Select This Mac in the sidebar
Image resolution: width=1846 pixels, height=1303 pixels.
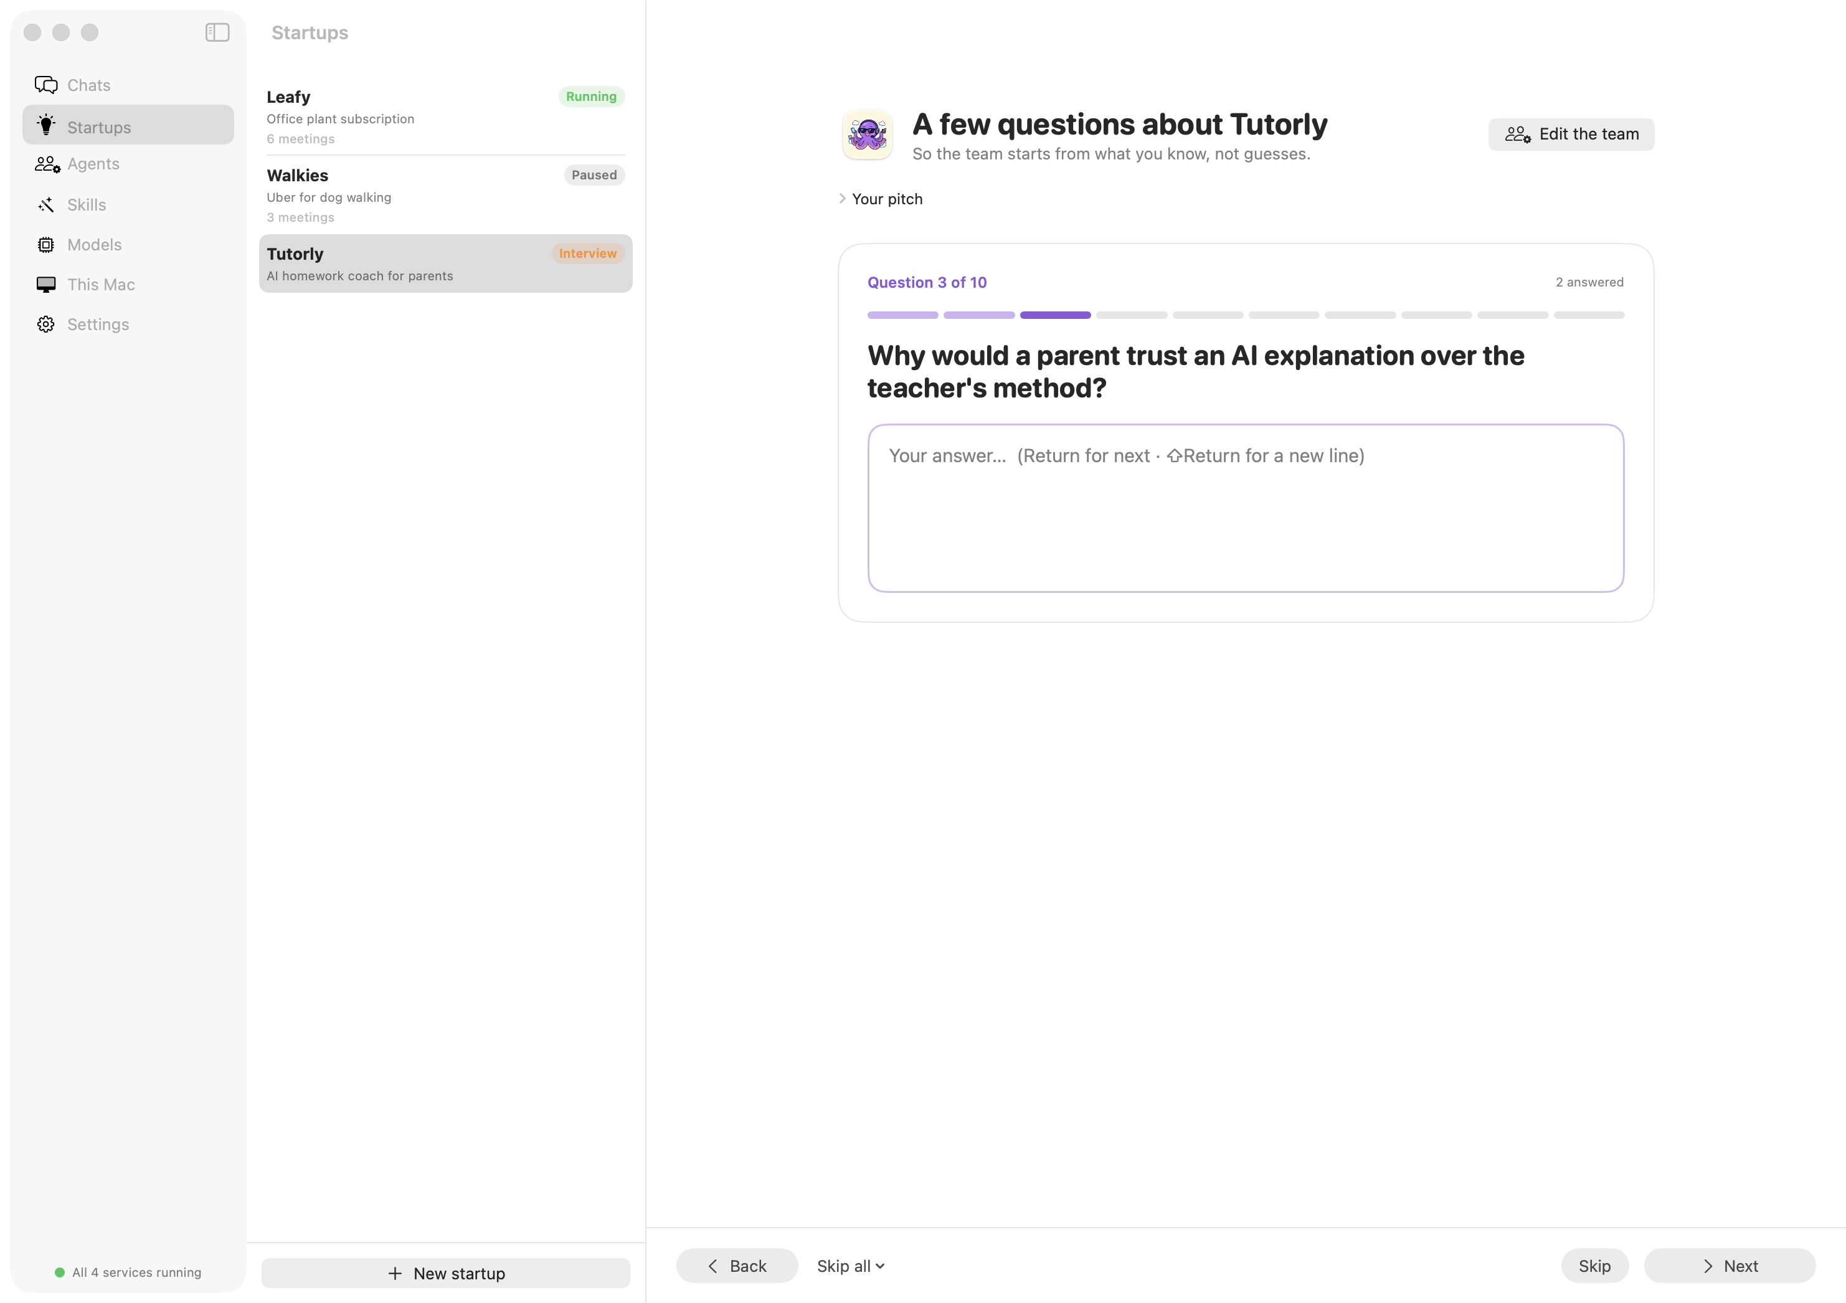click(128, 285)
